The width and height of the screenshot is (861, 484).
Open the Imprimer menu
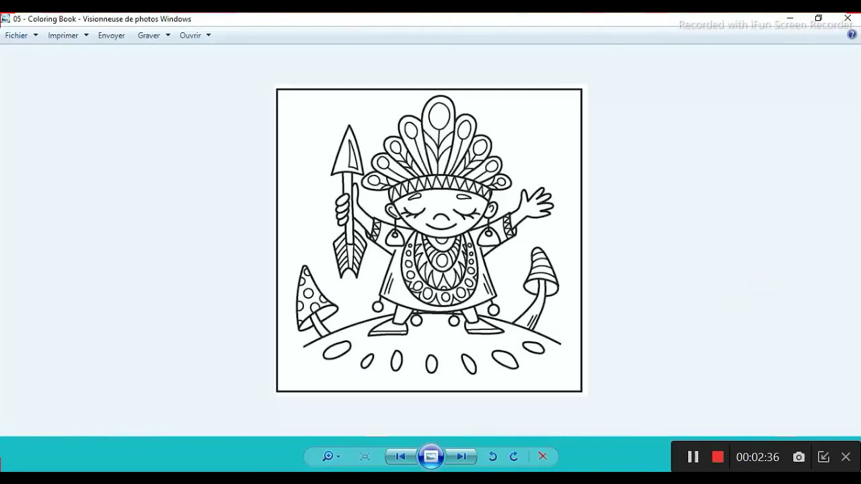click(x=63, y=36)
